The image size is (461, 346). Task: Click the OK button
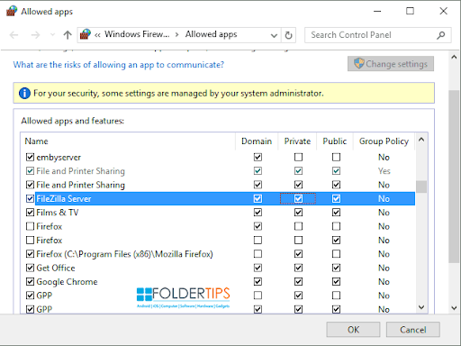tap(353, 330)
